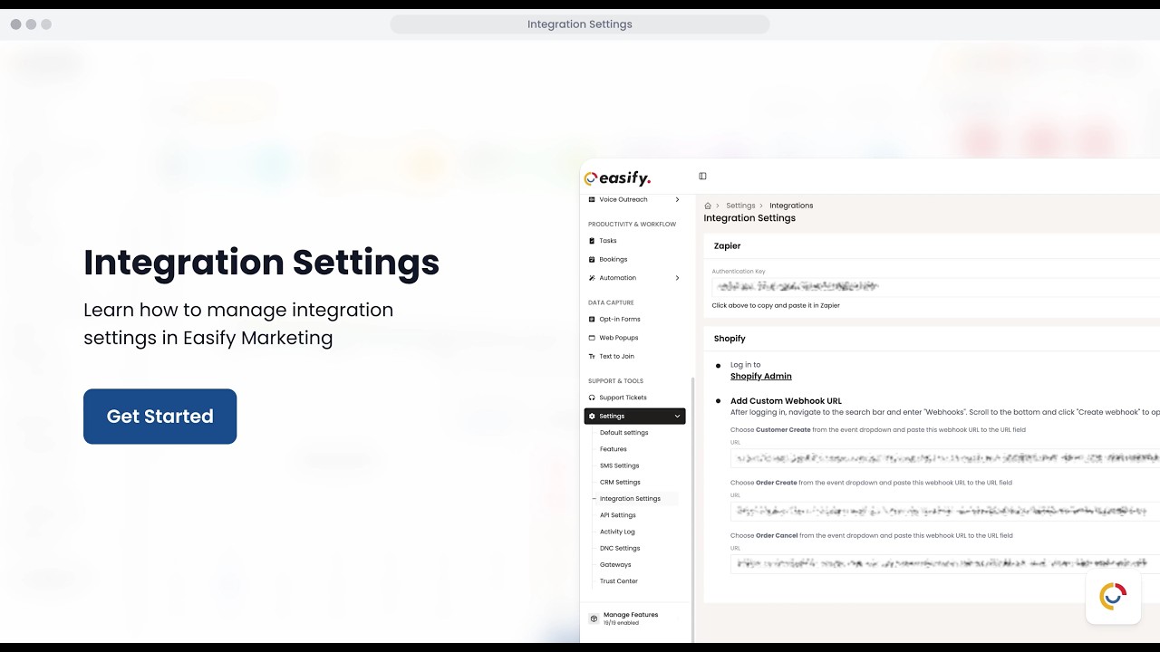Open CRM Settings submenu item
1160x652 pixels.
620,482
